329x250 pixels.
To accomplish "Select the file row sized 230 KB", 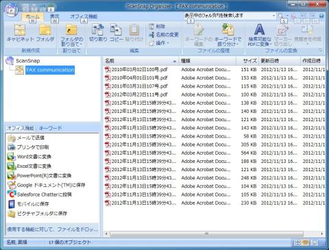I will click(215, 203).
